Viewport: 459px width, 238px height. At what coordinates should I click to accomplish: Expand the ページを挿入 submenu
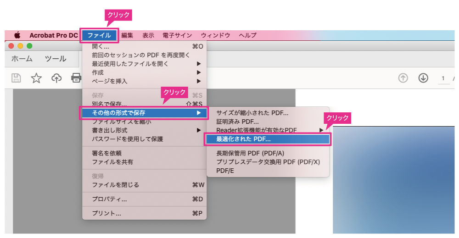tap(144, 81)
